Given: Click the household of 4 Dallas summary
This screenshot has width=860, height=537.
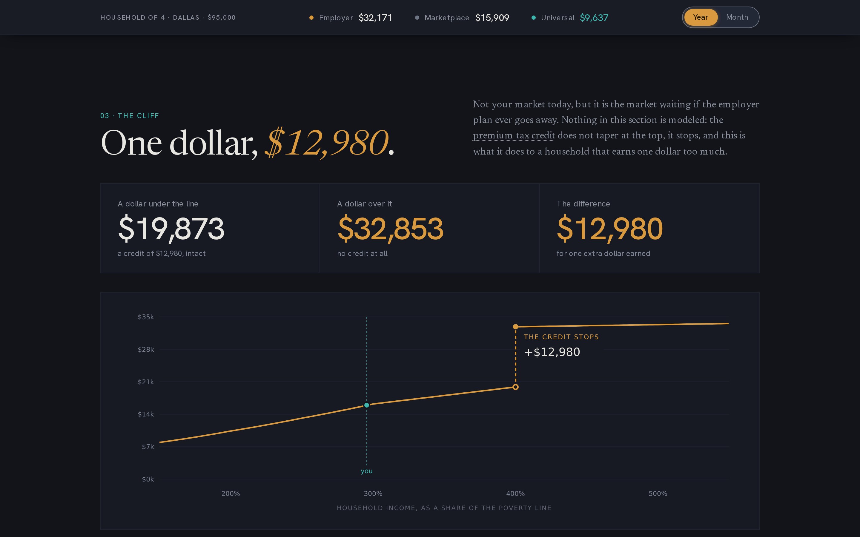Looking at the screenshot, I should [x=168, y=18].
